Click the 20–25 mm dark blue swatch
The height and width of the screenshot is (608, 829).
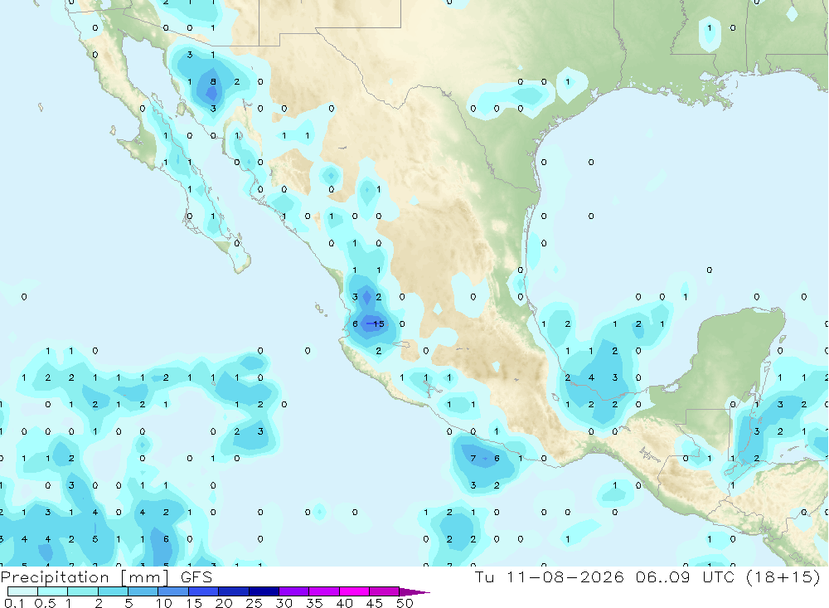233,591
